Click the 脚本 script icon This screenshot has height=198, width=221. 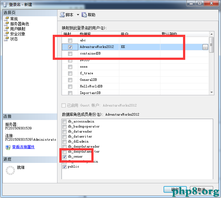click(x=62, y=15)
